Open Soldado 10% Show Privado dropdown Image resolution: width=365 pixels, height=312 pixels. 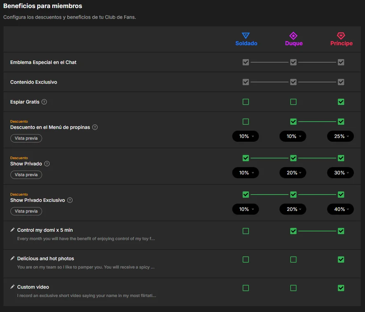[x=246, y=173]
